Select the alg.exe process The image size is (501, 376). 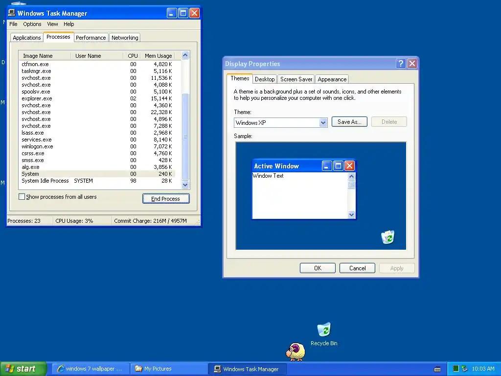point(97,167)
